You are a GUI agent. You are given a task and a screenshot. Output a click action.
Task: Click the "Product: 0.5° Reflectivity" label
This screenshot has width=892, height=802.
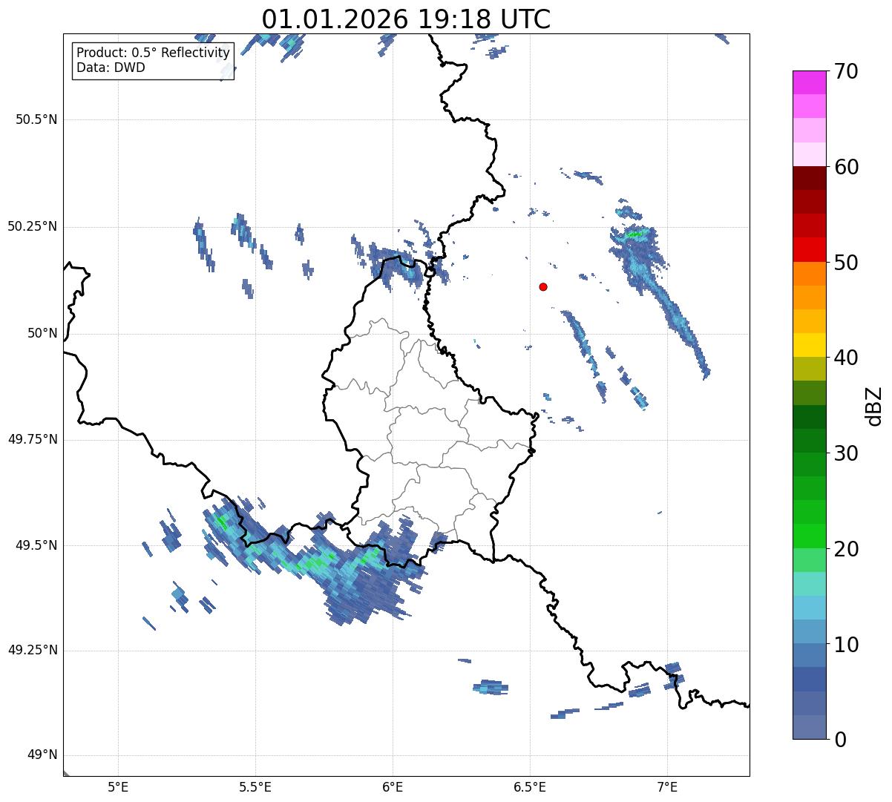[x=153, y=53]
